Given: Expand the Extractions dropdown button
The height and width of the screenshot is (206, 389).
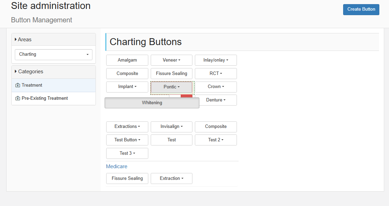Looking at the screenshot, I should (x=127, y=127).
